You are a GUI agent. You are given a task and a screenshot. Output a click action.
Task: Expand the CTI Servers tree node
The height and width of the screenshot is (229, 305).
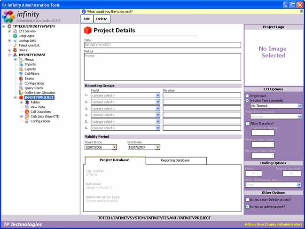coord(9,31)
